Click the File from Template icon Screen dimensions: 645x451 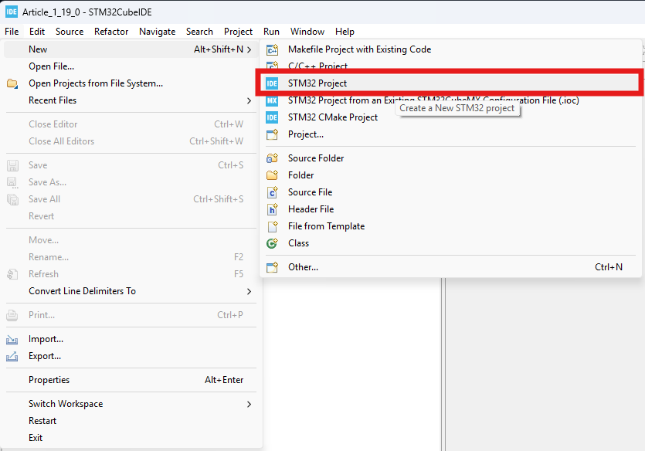tap(272, 226)
